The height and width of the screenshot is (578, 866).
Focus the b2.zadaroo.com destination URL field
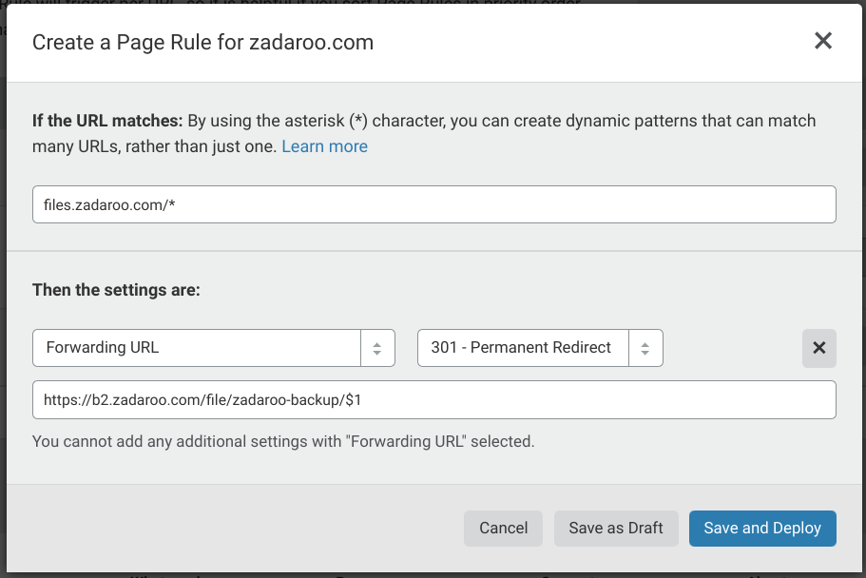coord(433,400)
